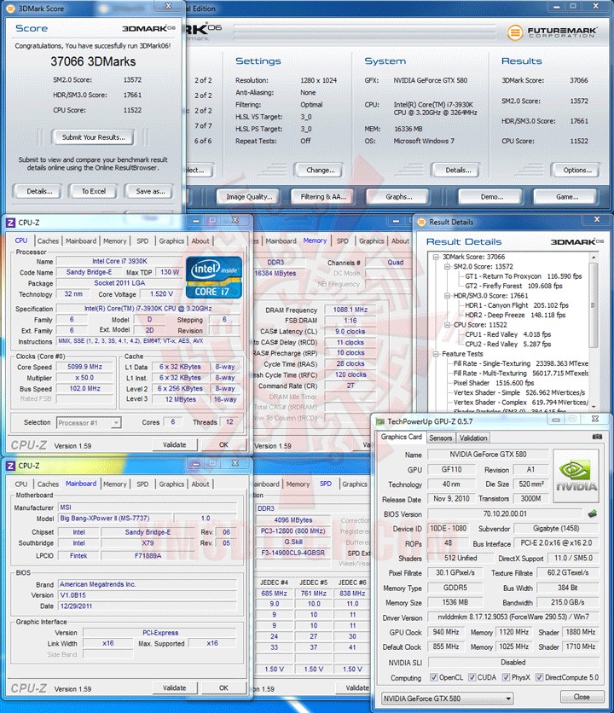Select Pixel Shader 1516.600 fps row

tap(494, 383)
